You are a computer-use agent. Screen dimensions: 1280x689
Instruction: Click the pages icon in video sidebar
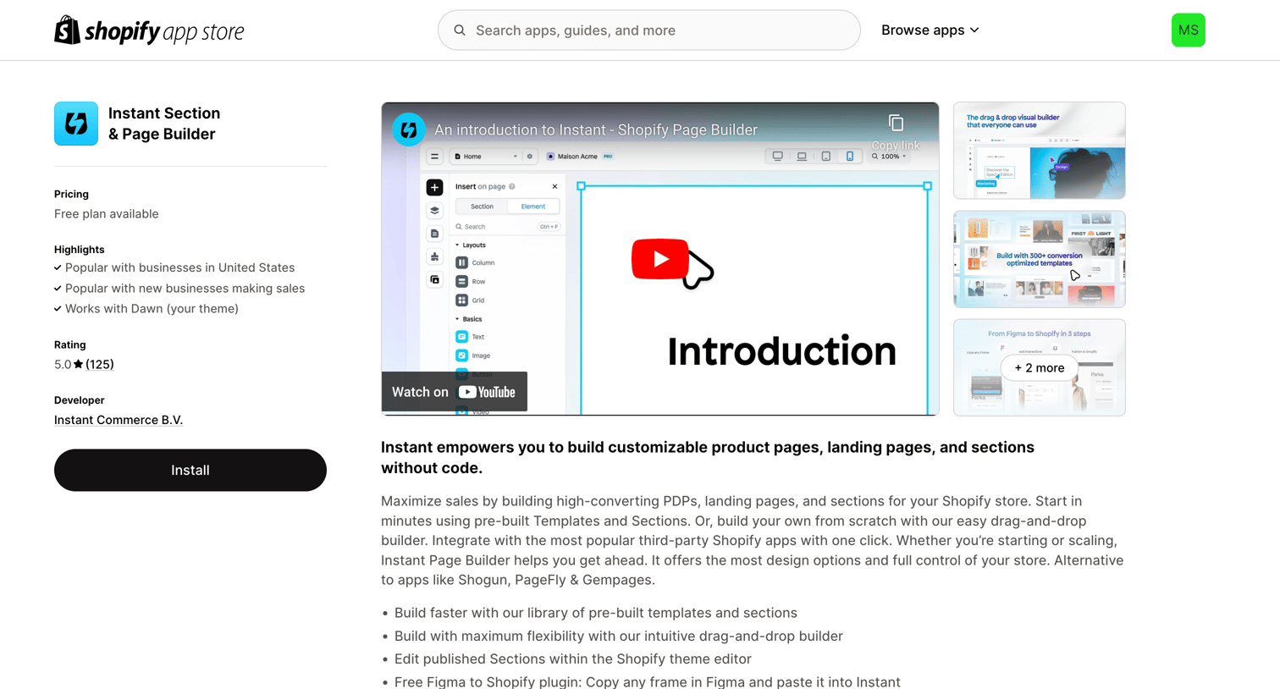point(434,234)
